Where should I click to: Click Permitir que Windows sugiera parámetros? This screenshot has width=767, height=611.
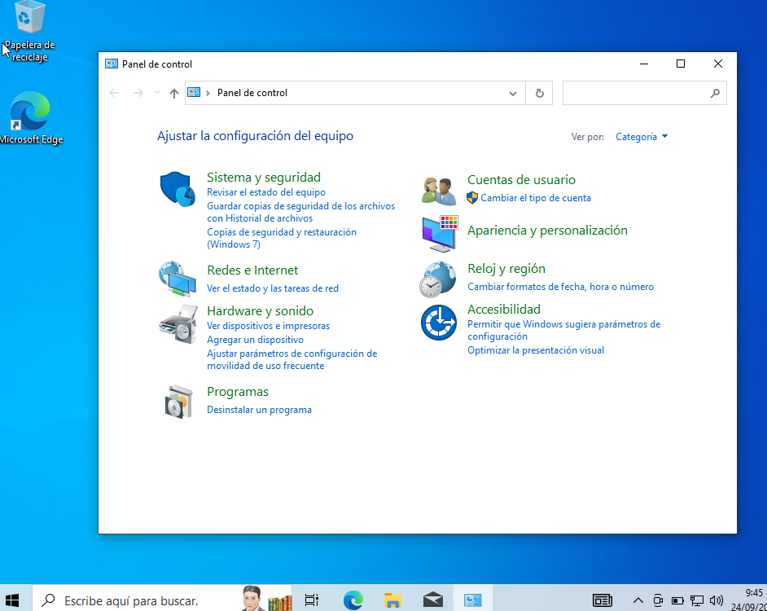pos(564,330)
